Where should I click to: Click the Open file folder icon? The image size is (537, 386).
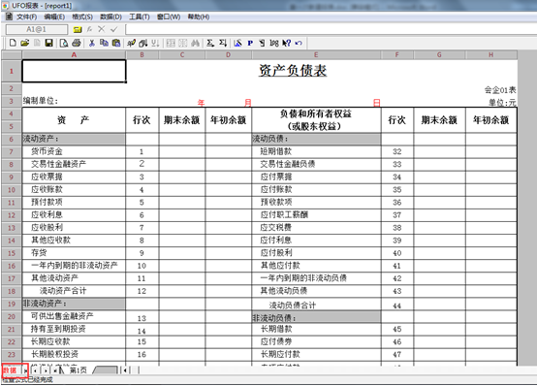(24, 43)
